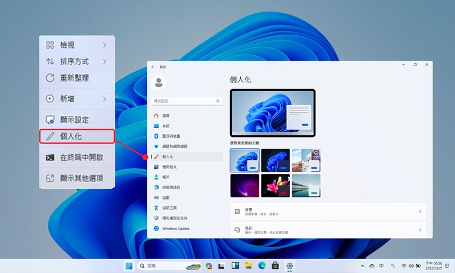Open 首頁 in the Settings sidebar
The width and height of the screenshot is (455, 273).
click(x=187, y=115)
